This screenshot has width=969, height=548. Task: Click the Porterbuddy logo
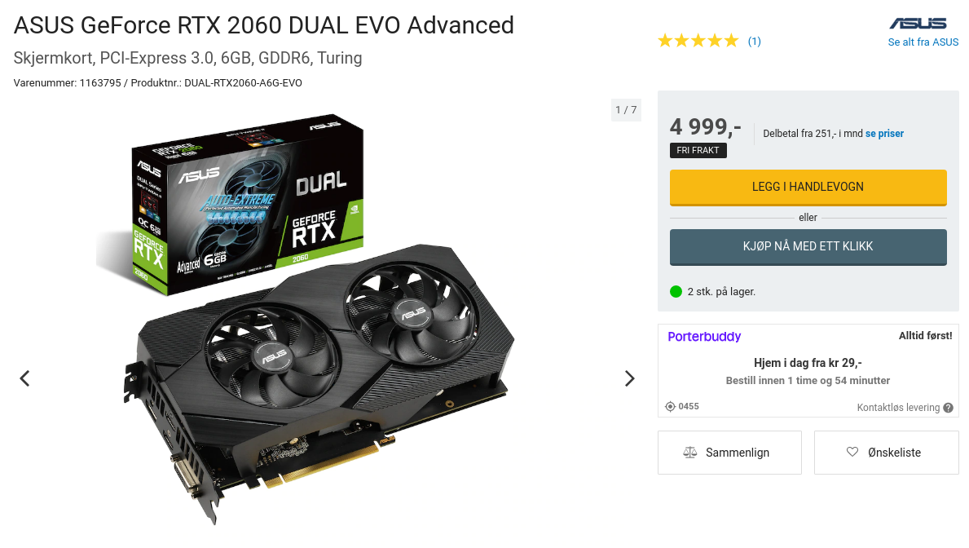point(704,337)
